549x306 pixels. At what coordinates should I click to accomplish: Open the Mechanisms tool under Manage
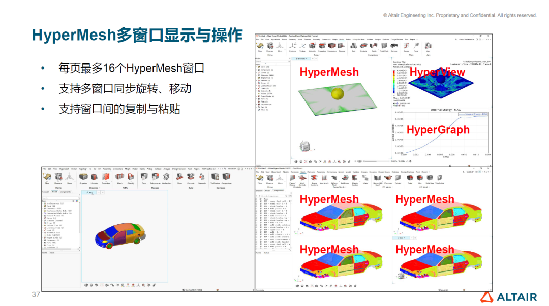167,177
